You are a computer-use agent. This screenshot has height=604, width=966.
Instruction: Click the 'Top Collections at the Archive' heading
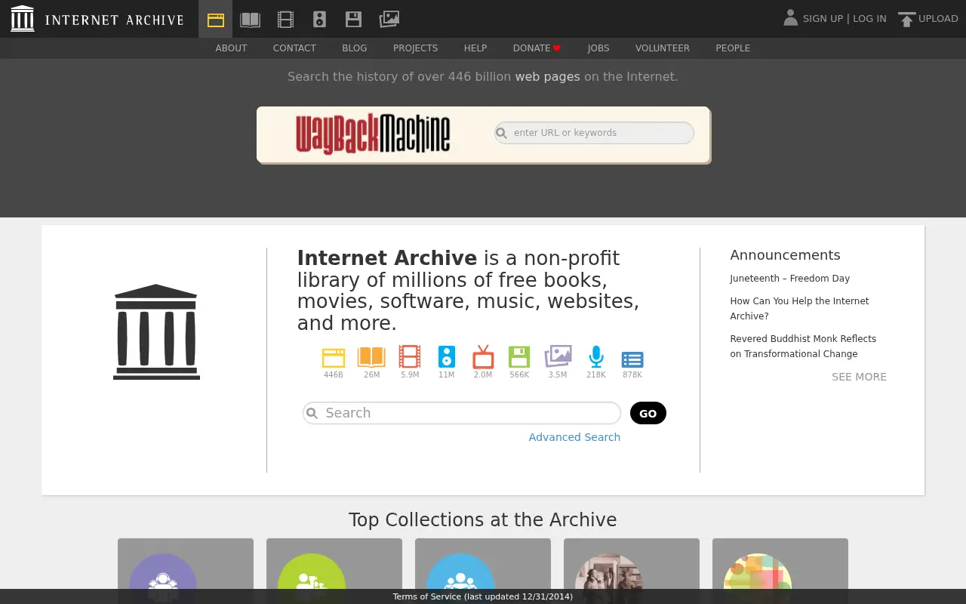[483, 520]
